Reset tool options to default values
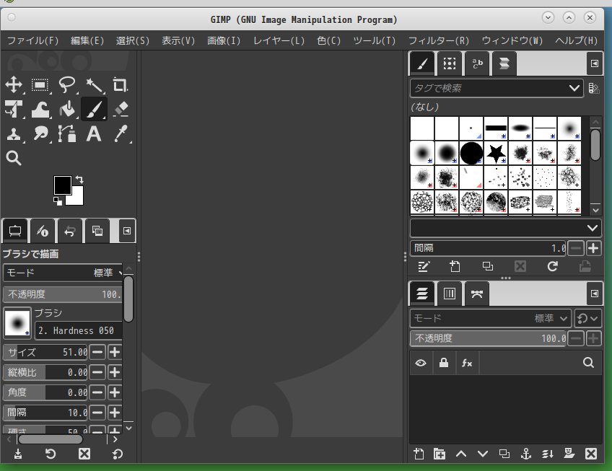The width and height of the screenshot is (612, 471). (118, 454)
